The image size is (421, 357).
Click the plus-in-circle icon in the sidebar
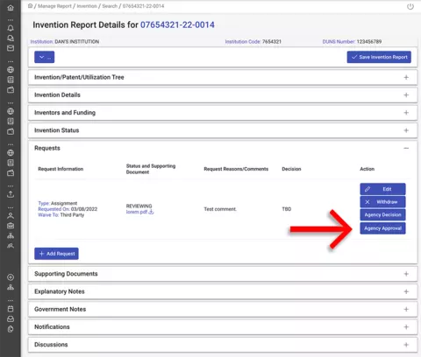(x=11, y=277)
